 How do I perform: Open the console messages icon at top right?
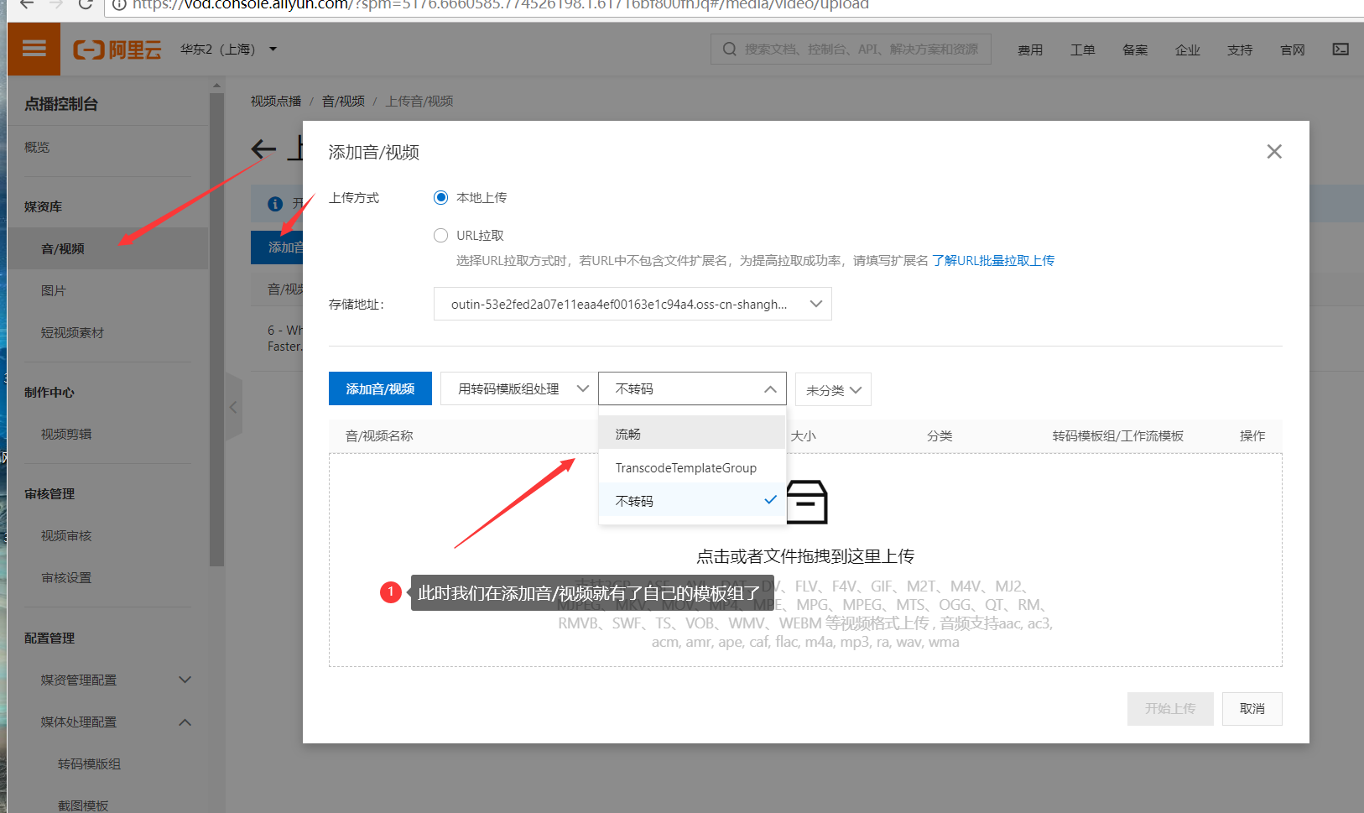(1340, 49)
